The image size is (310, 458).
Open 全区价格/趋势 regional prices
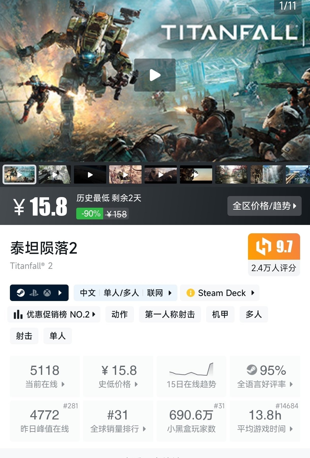point(264,206)
